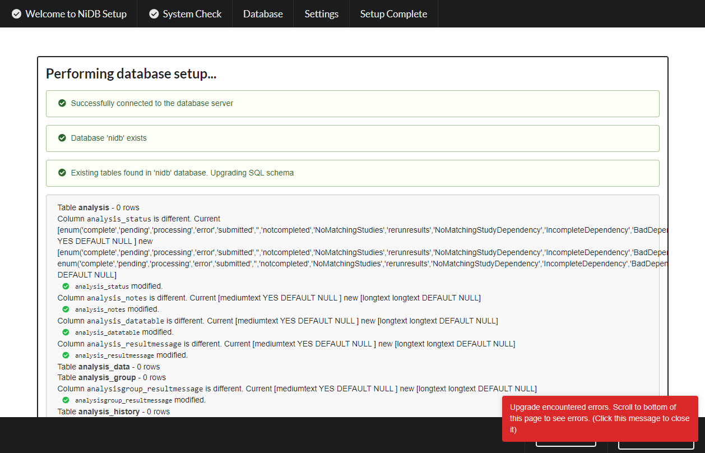705x453 pixels.
Task: Click checkmark beside analysis_resultmessage modified
Action: click(x=66, y=355)
